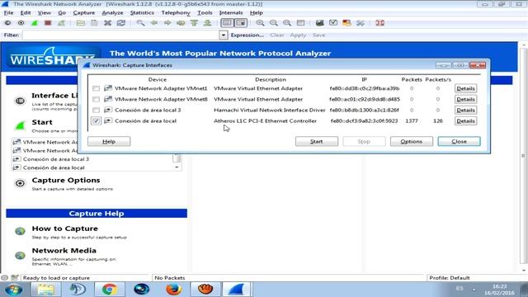Edit display filters toolbar icon
Screen dimensions: 528x297
333,23
